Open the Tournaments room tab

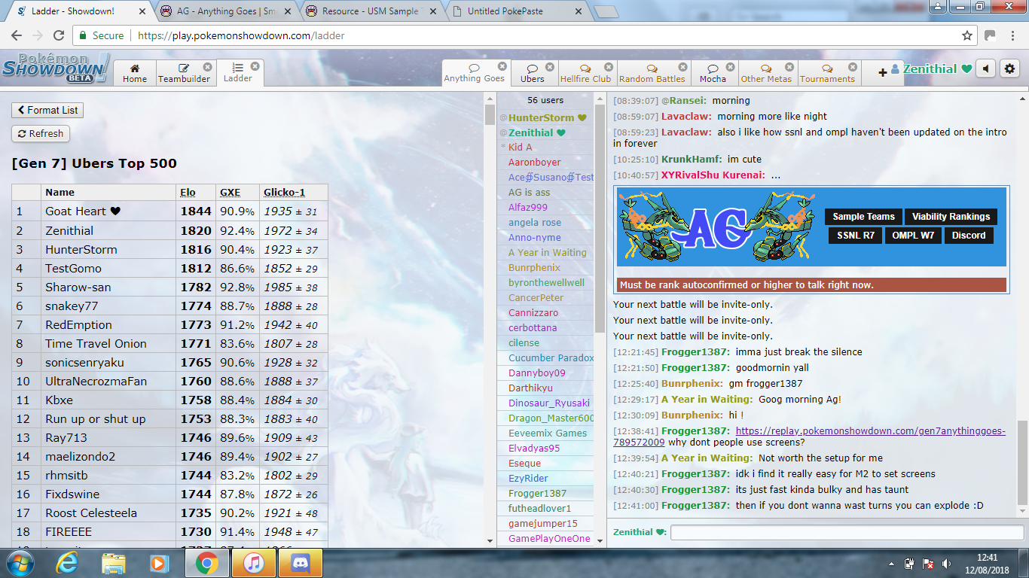pyautogui.click(x=827, y=73)
